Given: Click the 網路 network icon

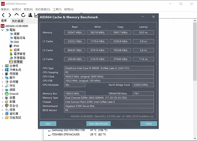Looking at the screenshot, I should (x=7, y=90).
